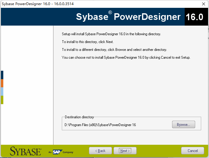The width and height of the screenshot is (209, 158).
Task: Click the window title bar text
Action: [x=38, y=4]
